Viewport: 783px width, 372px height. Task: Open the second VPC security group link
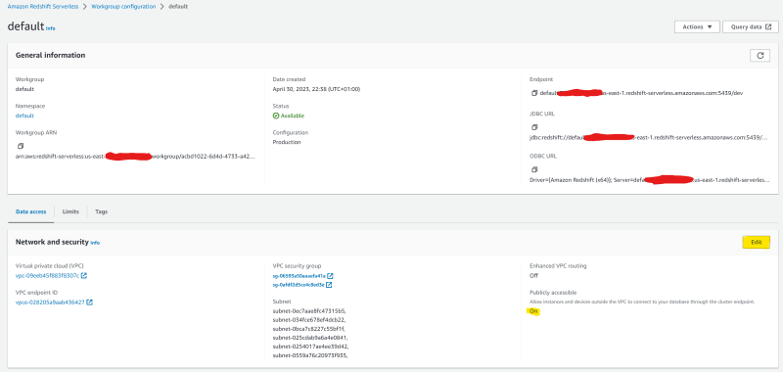pos(299,285)
